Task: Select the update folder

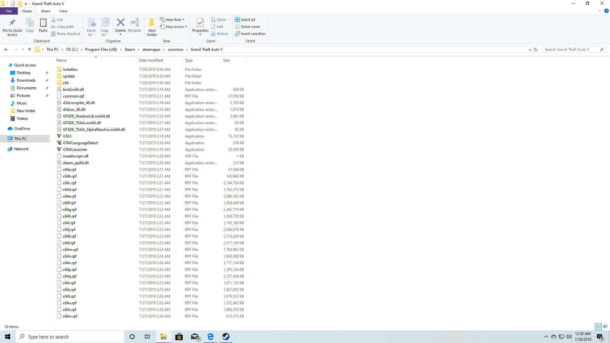Action: 69,76
